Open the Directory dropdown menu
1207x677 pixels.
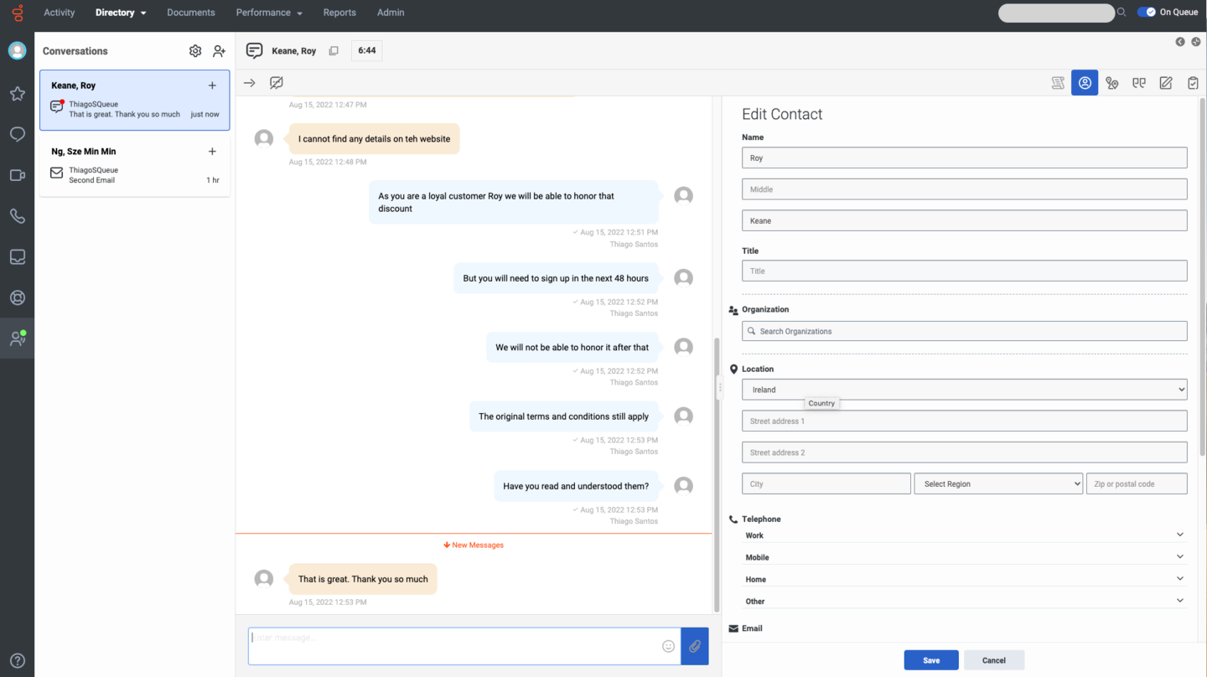tap(121, 13)
